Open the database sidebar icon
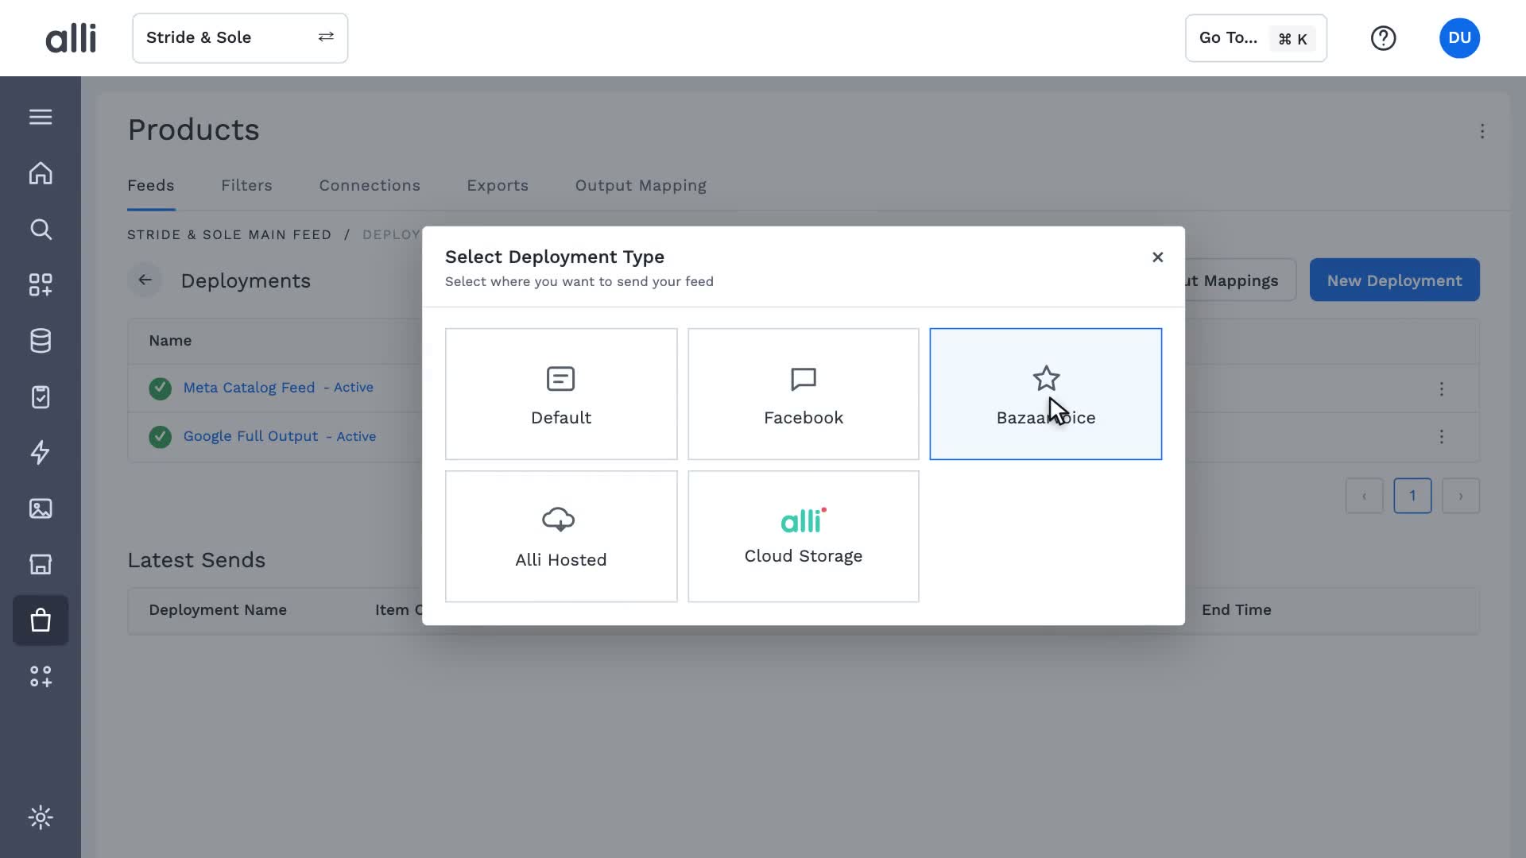This screenshot has height=858, width=1526. click(x=41, y=341)
